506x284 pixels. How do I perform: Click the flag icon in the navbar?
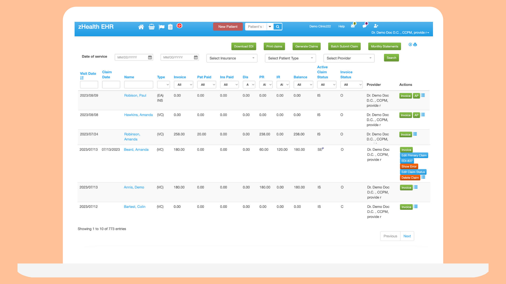coord(162,27)
